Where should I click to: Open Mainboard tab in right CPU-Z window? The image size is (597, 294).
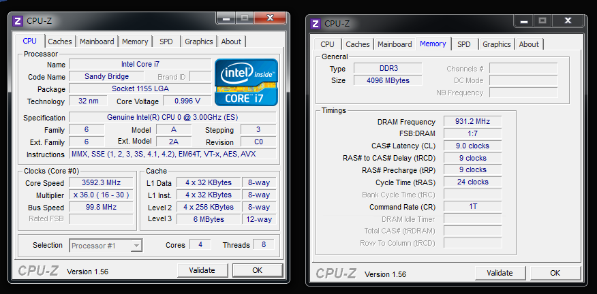(x=395, y=44)
